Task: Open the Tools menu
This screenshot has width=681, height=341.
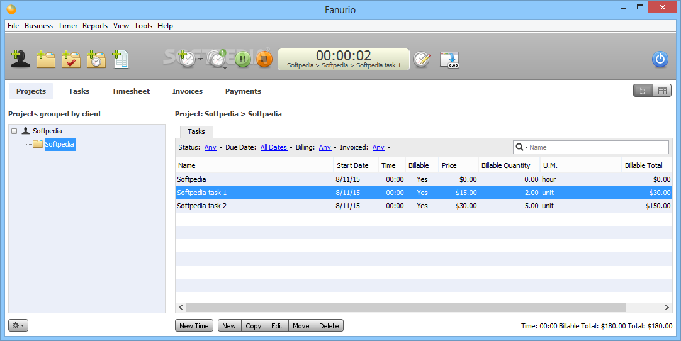Action: (144, 26)
